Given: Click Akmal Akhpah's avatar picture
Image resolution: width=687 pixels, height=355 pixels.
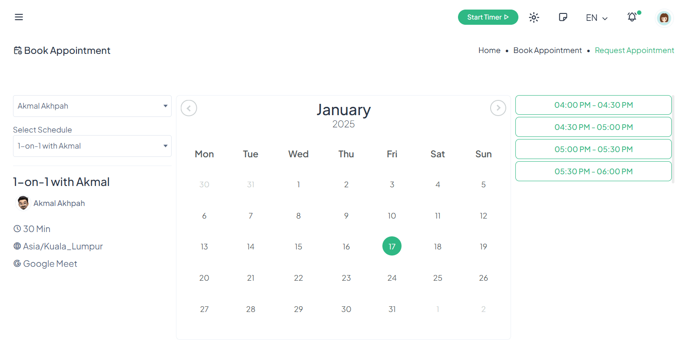Looking at the screenshot, I should [x=23, y=203].
